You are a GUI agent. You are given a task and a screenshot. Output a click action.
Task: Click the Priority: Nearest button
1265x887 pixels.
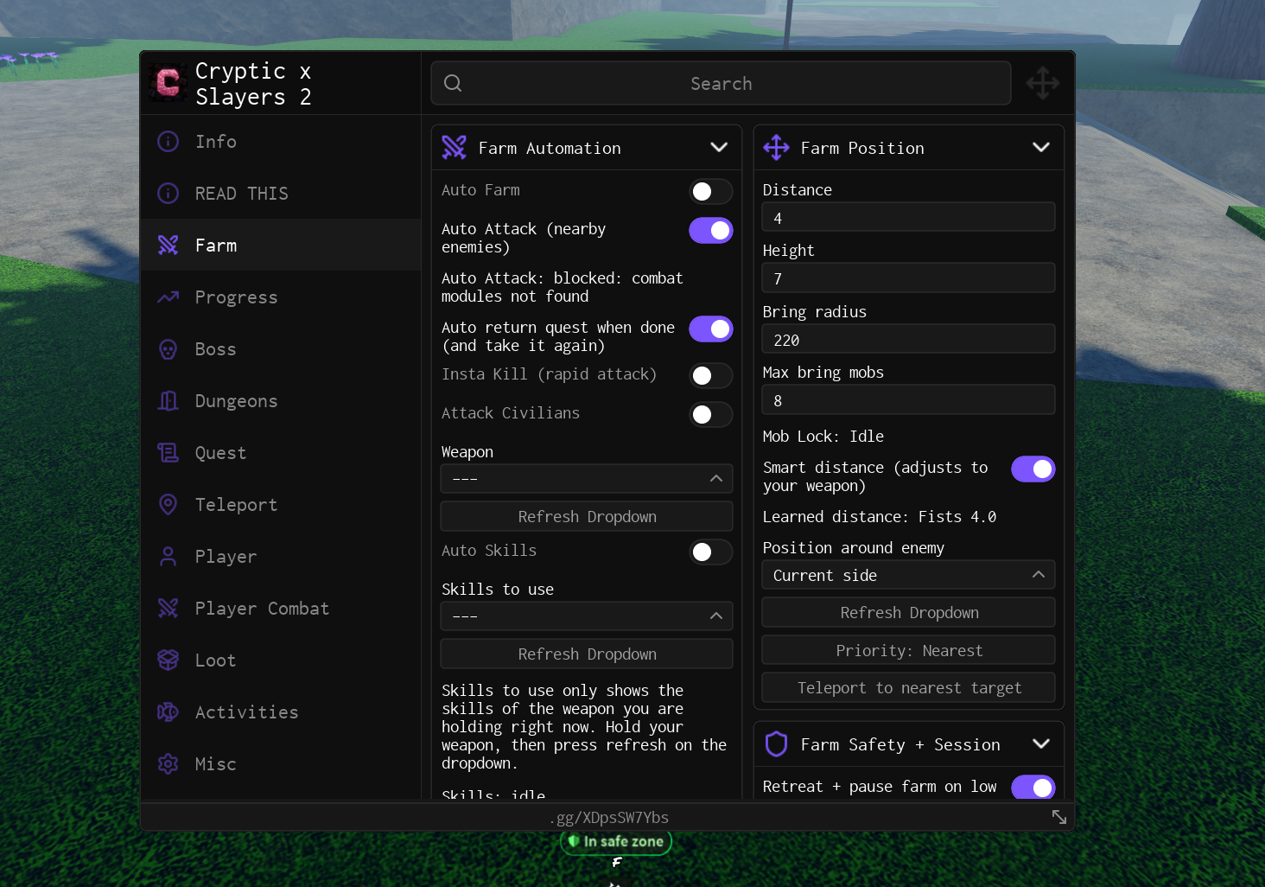908,650
